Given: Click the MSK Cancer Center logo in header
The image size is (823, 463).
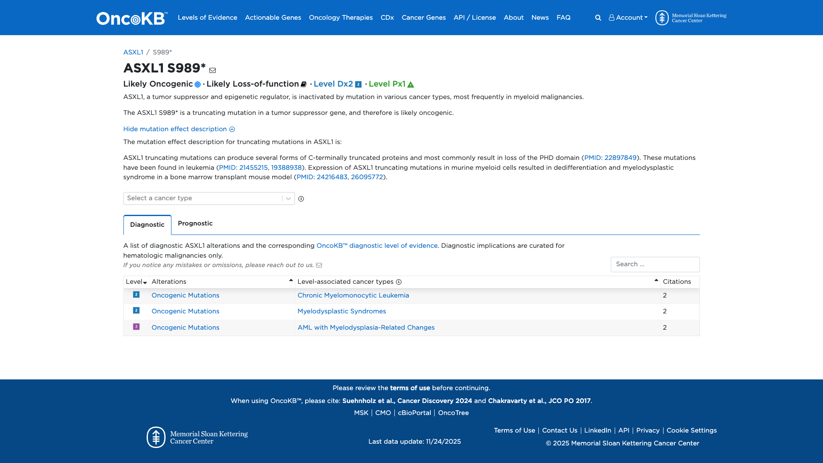Looking at the screenshot, I should click(x=663, y=18).
